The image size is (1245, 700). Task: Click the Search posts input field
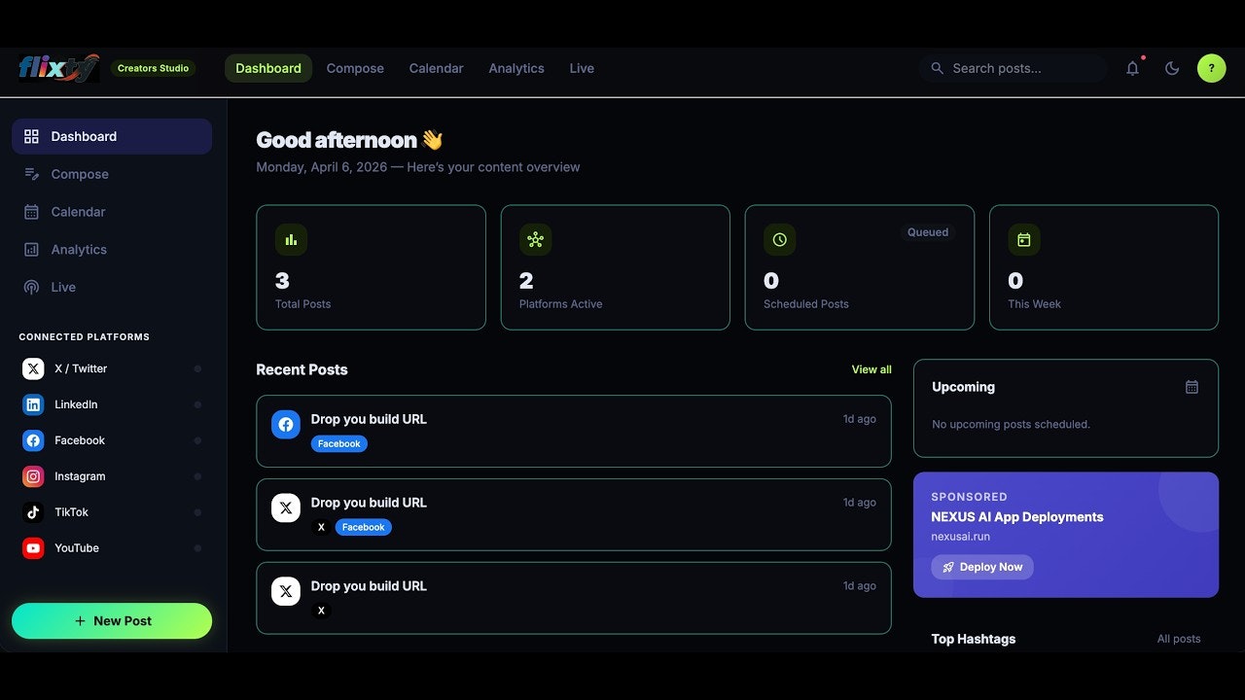1014,68
